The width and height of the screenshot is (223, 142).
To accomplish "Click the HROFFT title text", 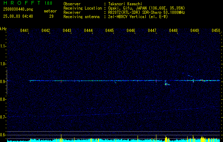I will [22, 3].
